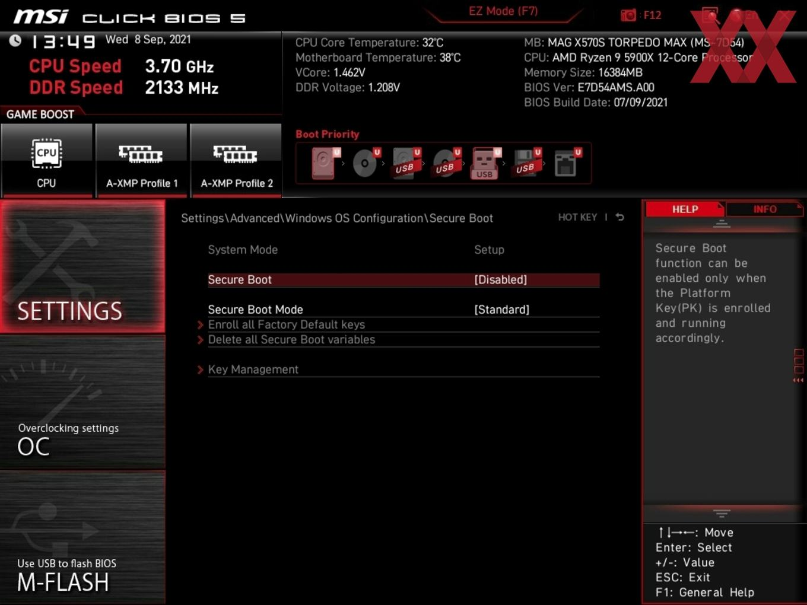Click the DDR Speed 2133 MHz readout
This screenshot has height=605, width=807.
(x=124, y=87)
